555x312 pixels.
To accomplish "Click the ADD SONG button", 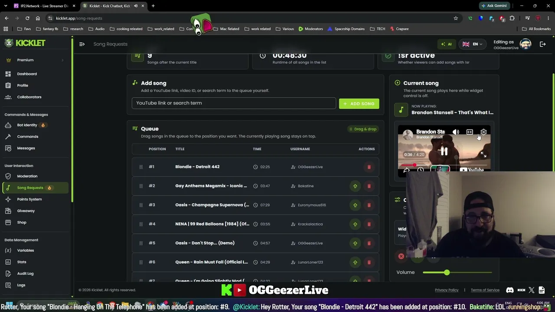I will [x=359, y=104].
